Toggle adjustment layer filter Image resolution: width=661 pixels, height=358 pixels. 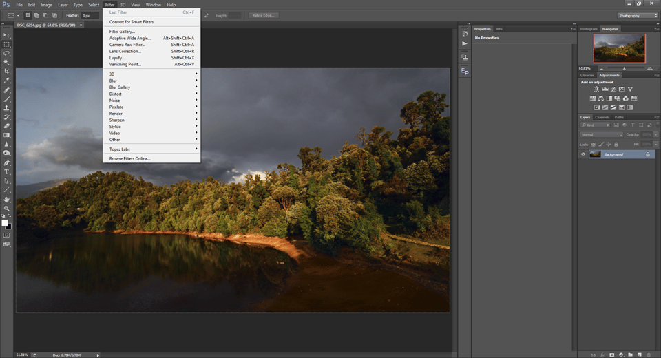coord(625,125)
